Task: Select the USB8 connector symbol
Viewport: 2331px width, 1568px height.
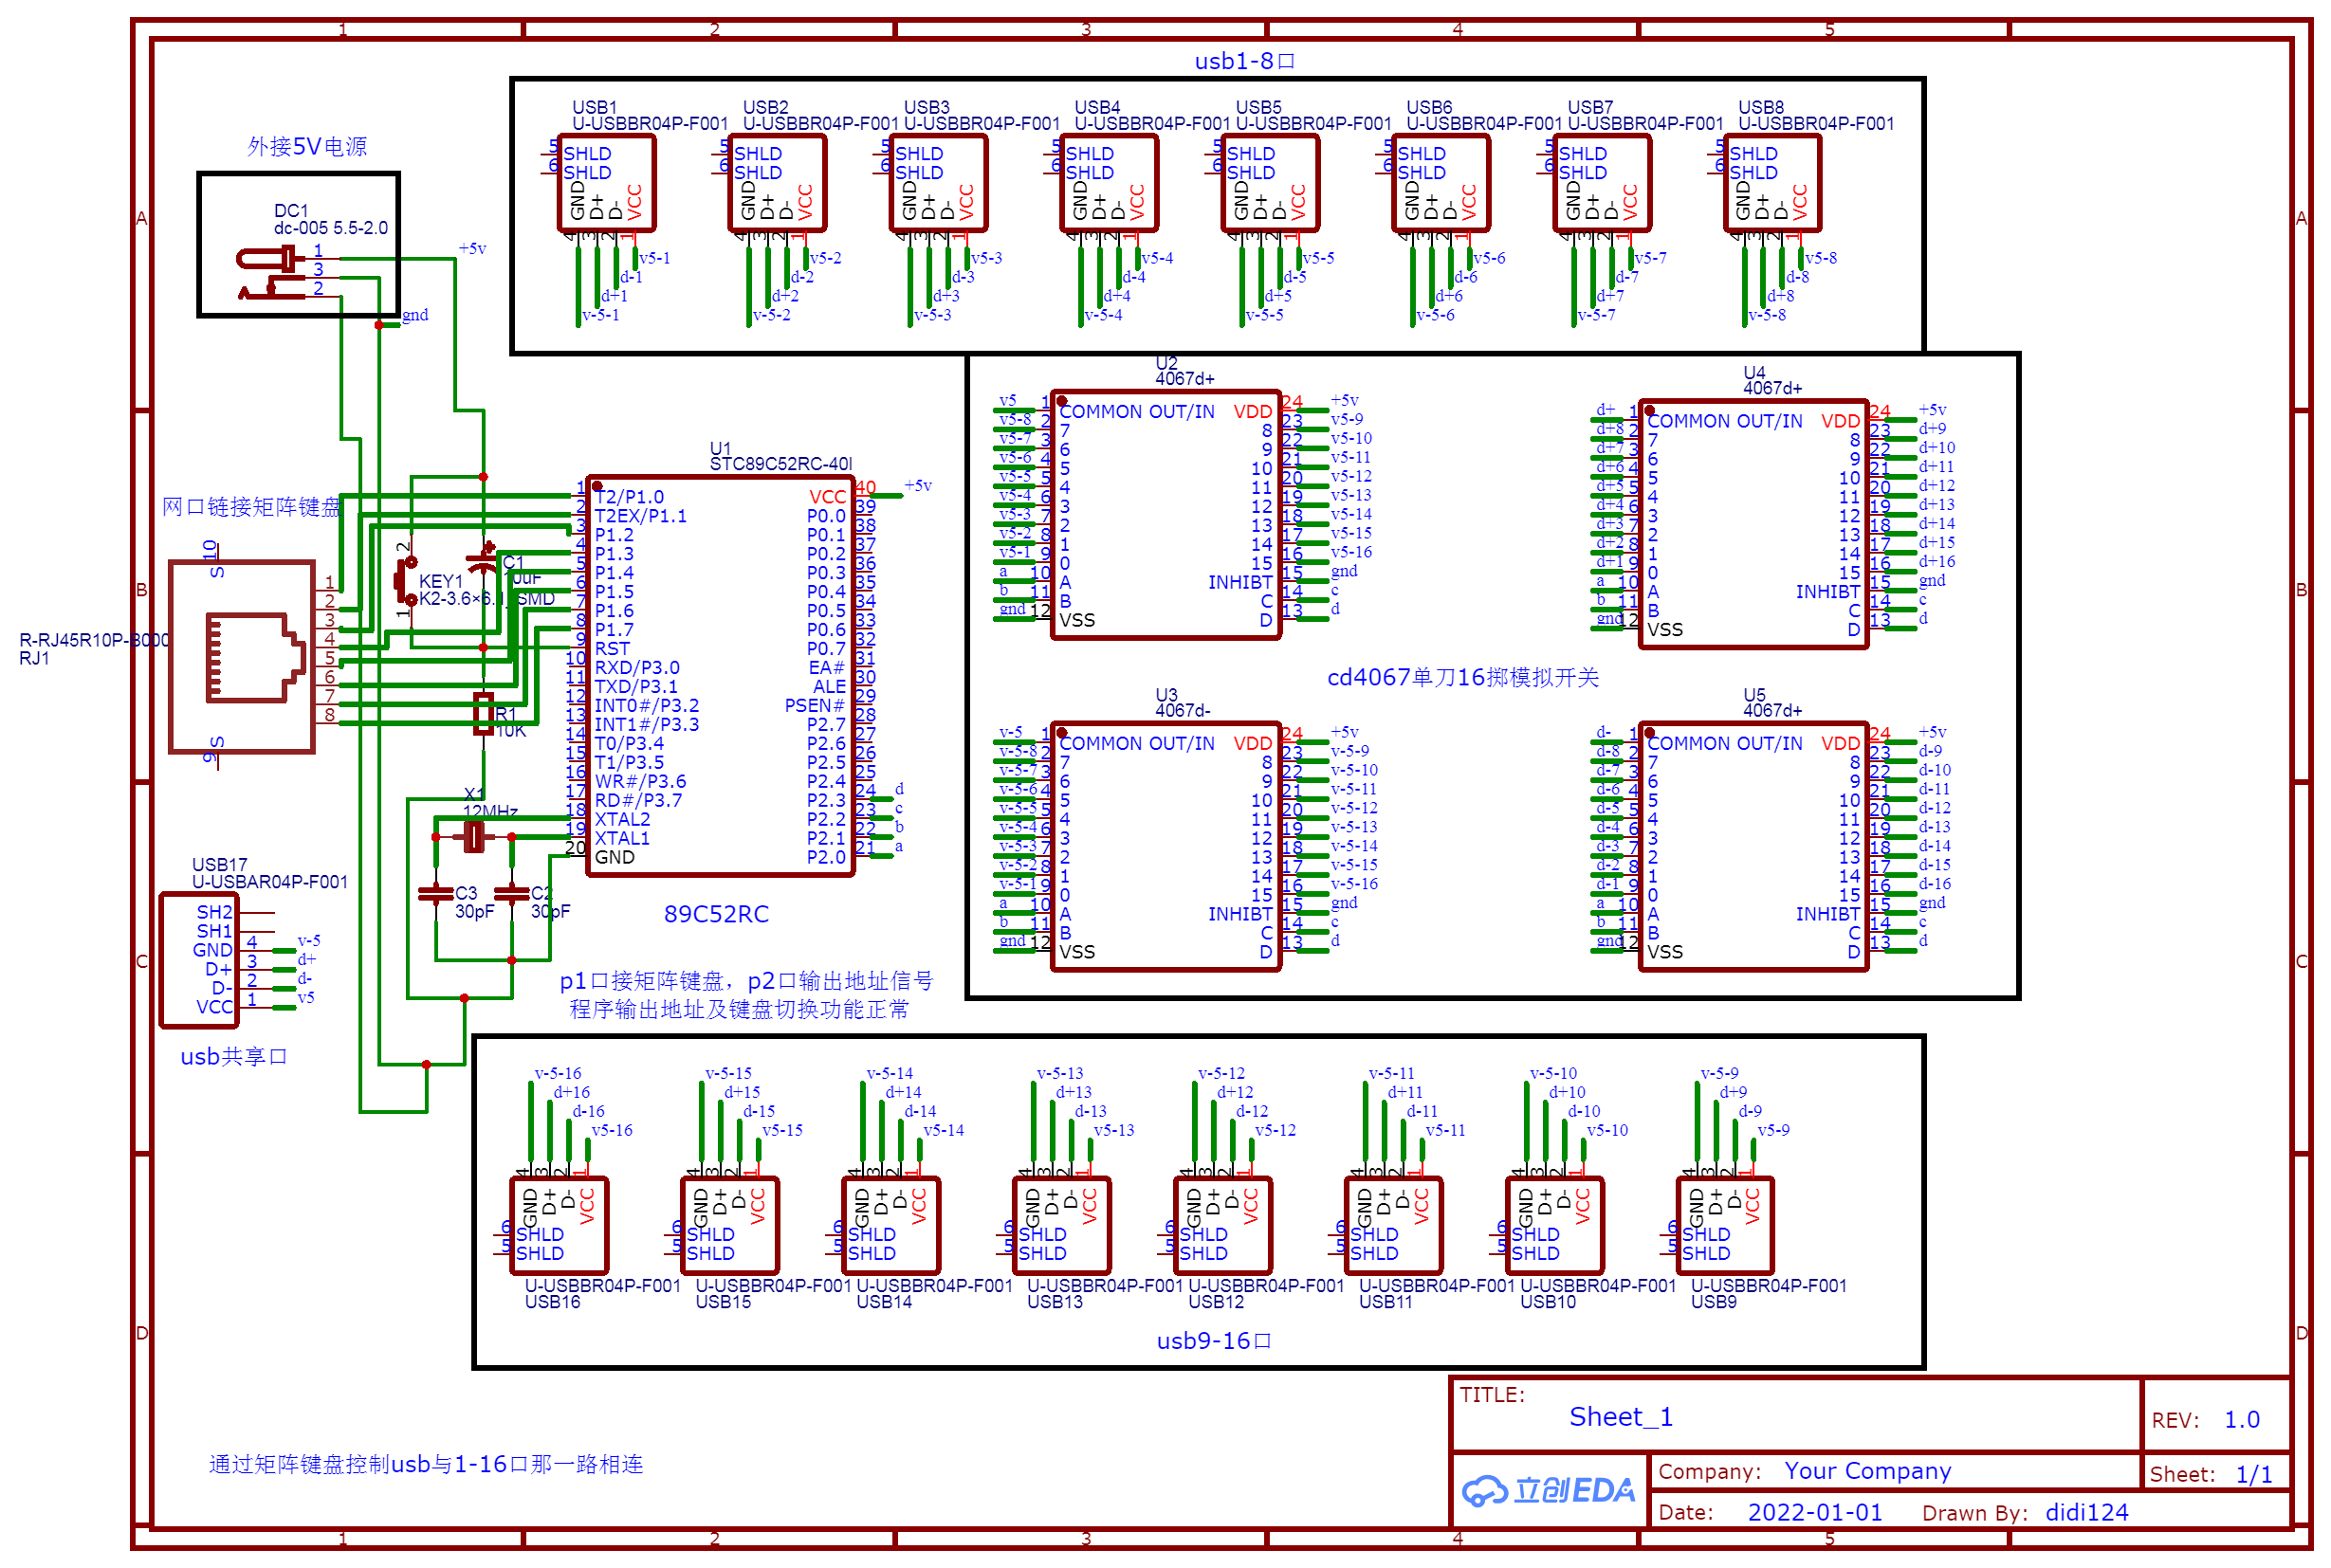Action: coord(1773,184)
